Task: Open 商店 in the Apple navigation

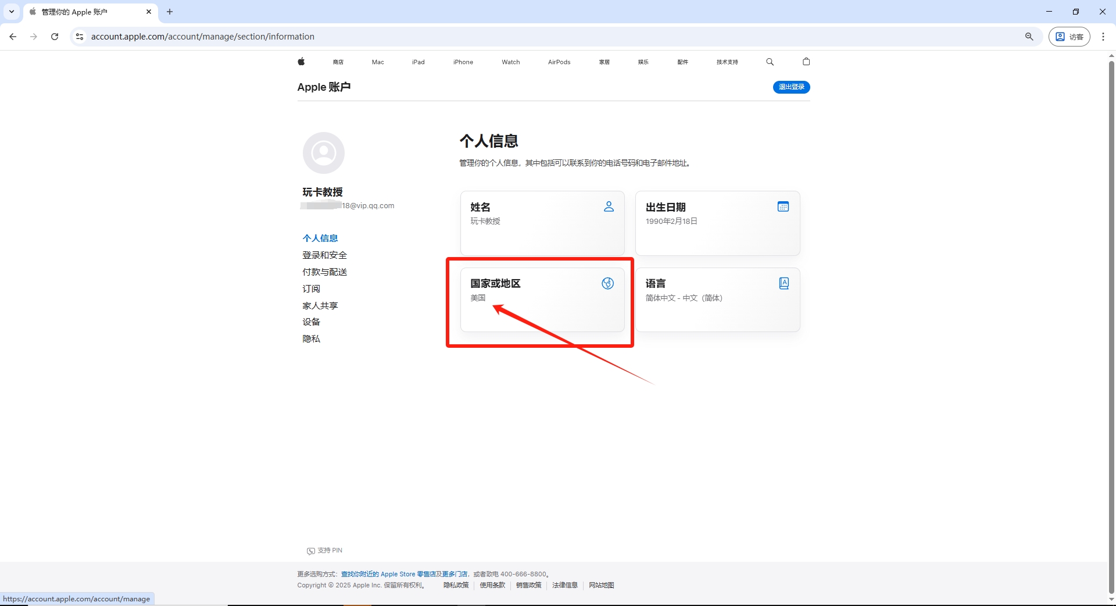Action: 338,62
